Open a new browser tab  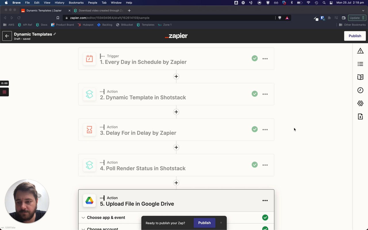129,11
